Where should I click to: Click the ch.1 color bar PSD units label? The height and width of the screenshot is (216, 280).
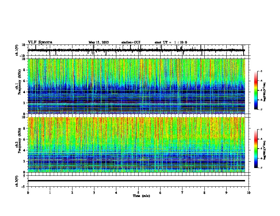click(x=265, y=92)
